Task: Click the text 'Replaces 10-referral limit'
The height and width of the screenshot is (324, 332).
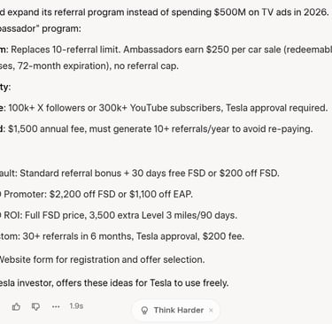Action: coord(65,50)
